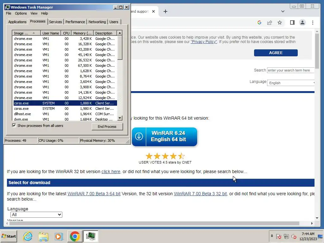The height and width of the screenshot is (243, 324).
Task: Switch to the Networking tab
Action: [97, 22]
